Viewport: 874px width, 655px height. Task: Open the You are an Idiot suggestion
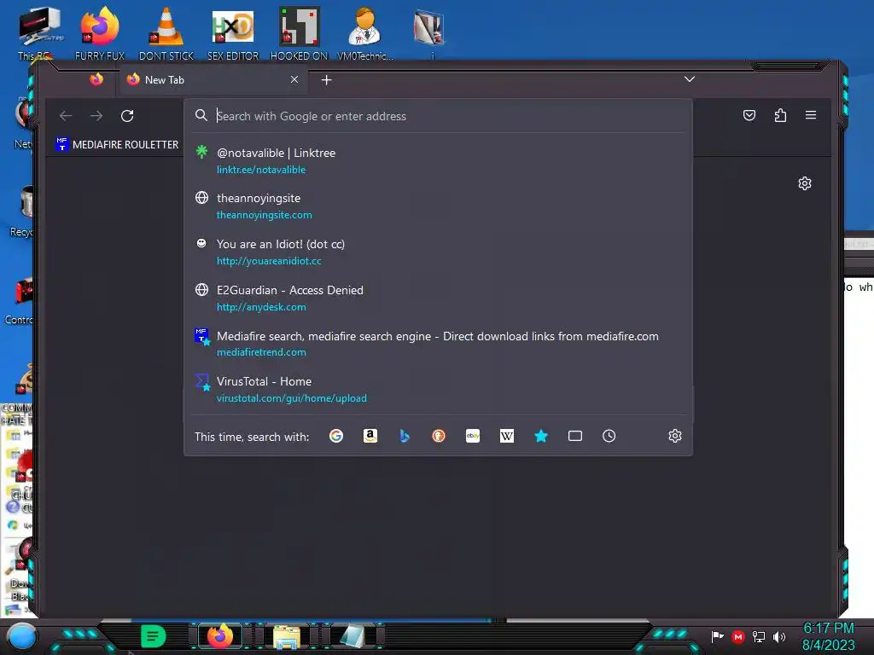pos(438,252)
